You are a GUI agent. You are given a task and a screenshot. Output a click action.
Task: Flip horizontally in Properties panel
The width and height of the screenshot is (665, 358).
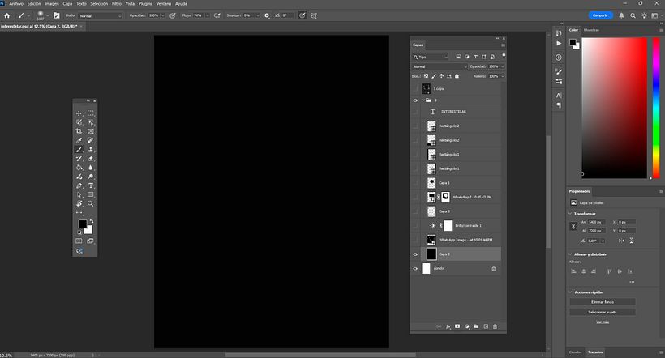point(621,241)
